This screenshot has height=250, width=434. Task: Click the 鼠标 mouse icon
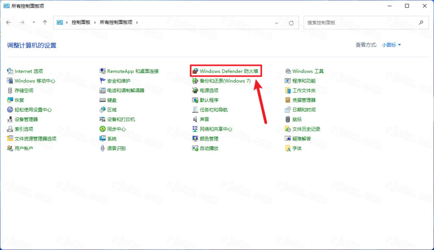[288, 119]
